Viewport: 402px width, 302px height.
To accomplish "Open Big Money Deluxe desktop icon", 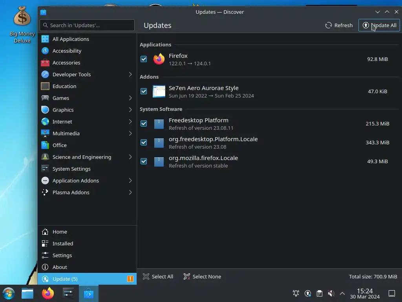I will pyautogui.click(x=22, y=25).
